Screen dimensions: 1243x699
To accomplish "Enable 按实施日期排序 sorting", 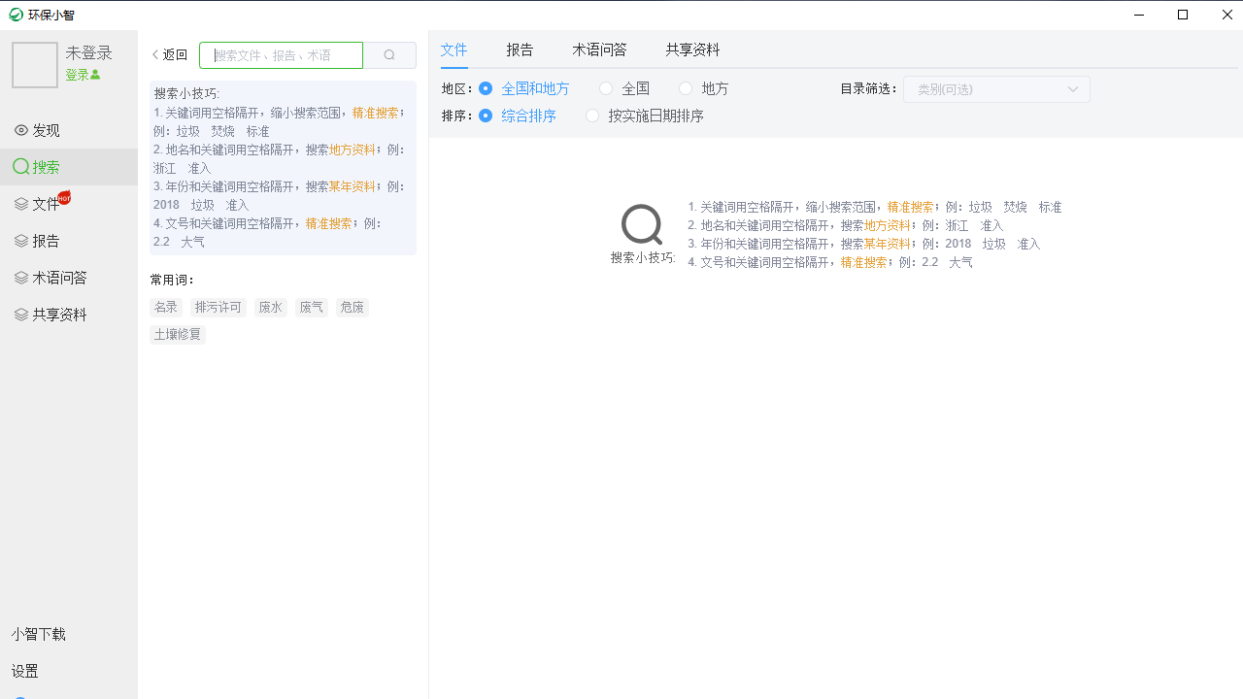I will coord(592,115).
